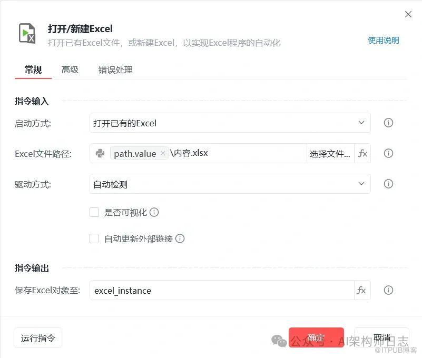This screenshot has height=358, width=422.
Task: Click the 取消 button
Action: (381, 337)
